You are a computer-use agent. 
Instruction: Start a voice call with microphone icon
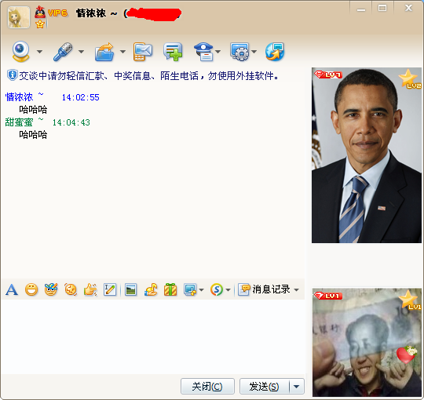click(63, 51)
